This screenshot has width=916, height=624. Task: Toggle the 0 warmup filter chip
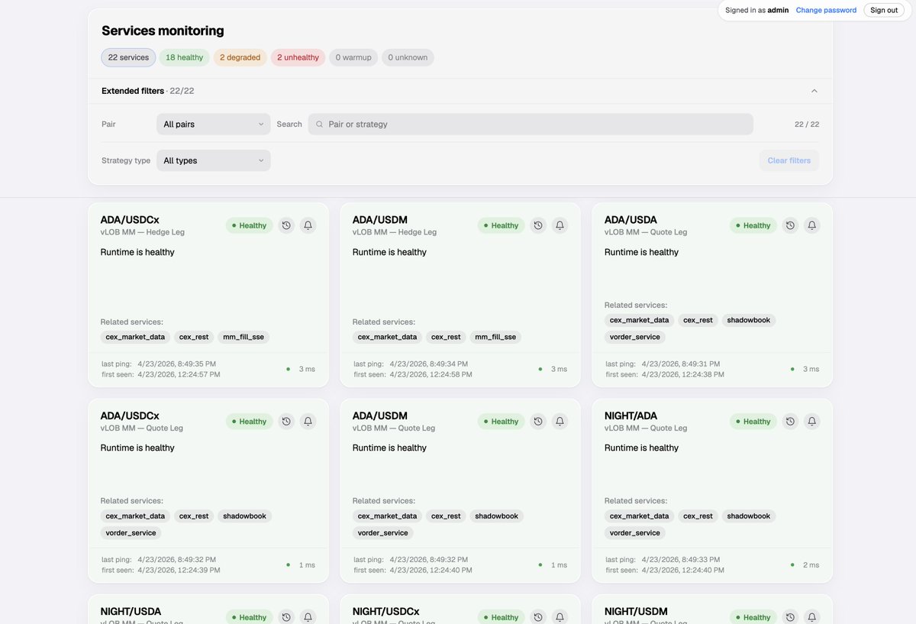(x=353, y=57)
